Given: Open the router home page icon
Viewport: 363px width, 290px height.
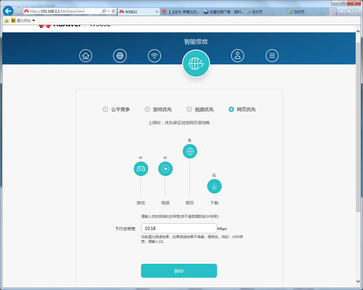Looking at the screenshot, I should (x=86, y=56).
